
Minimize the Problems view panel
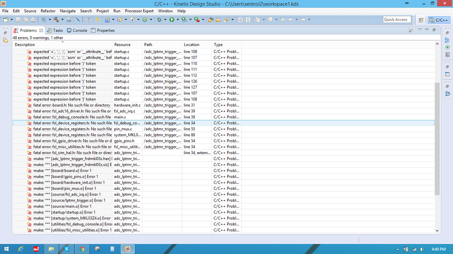427,30
